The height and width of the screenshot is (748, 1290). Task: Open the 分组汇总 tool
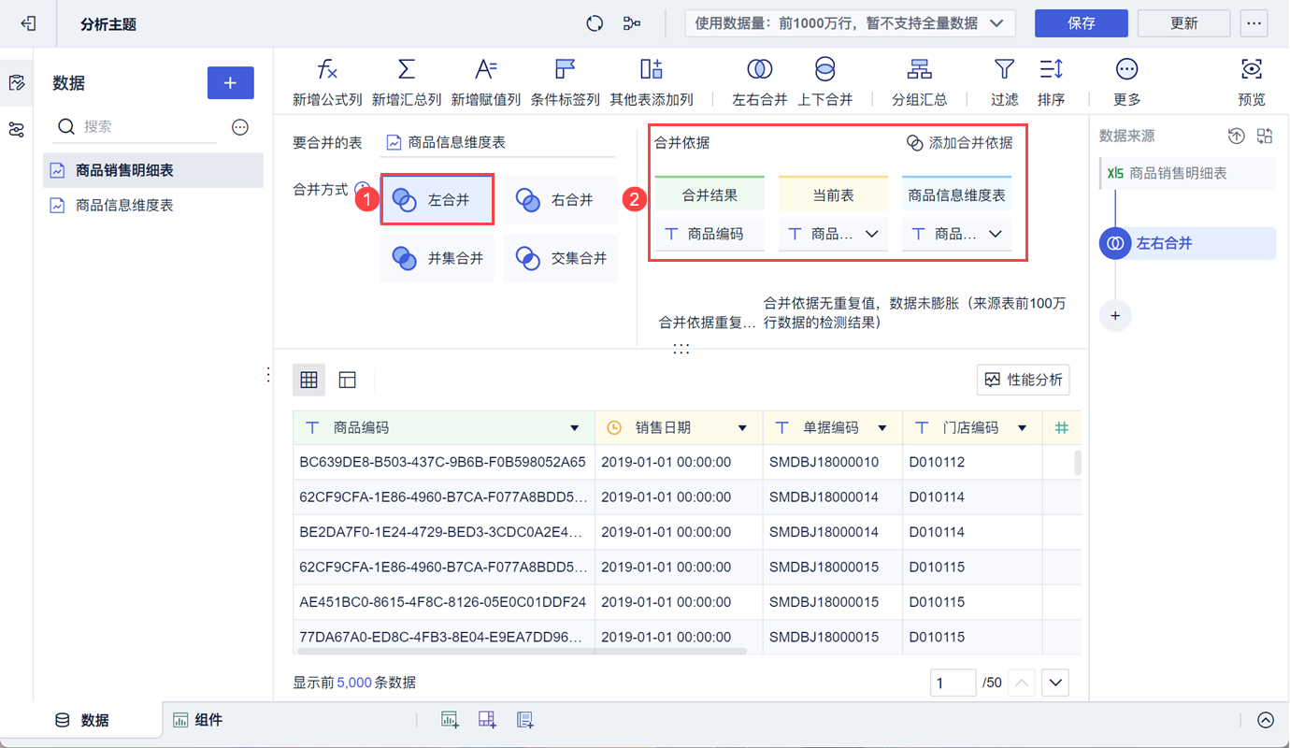click(x=920, y=82)
